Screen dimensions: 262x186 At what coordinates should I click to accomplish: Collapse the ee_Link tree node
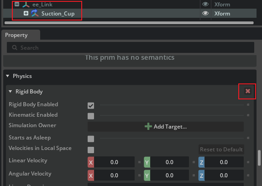17,4
